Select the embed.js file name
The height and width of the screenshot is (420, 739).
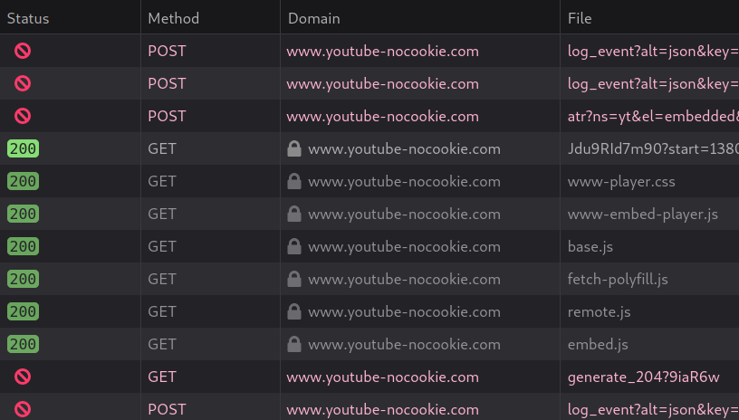[x=598, y=344]
